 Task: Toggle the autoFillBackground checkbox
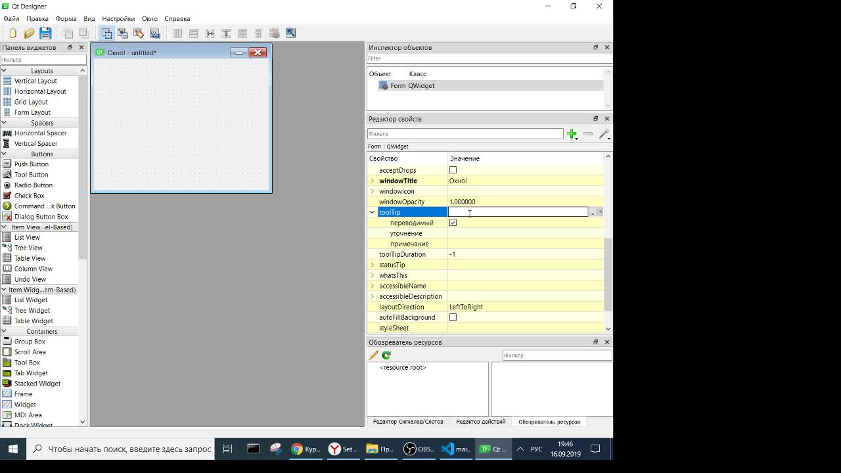pyautogui.click(x=453, y=317)
